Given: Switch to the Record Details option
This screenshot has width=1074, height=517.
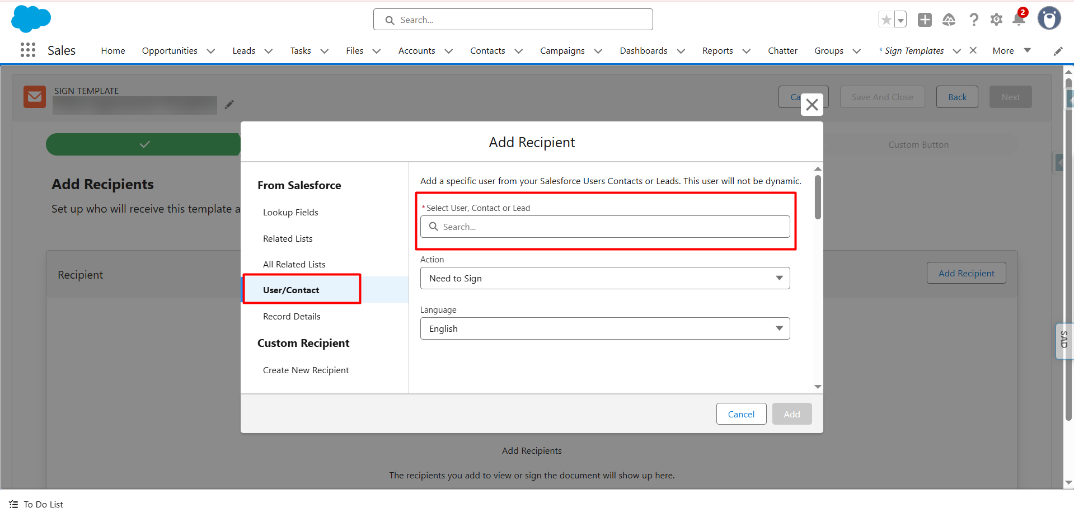Looking at the screenshot, I should 292,317.
